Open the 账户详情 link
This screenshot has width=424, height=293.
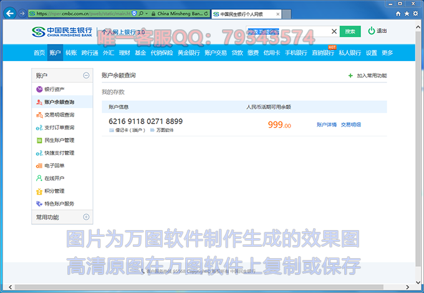click(x=326, y=125)
